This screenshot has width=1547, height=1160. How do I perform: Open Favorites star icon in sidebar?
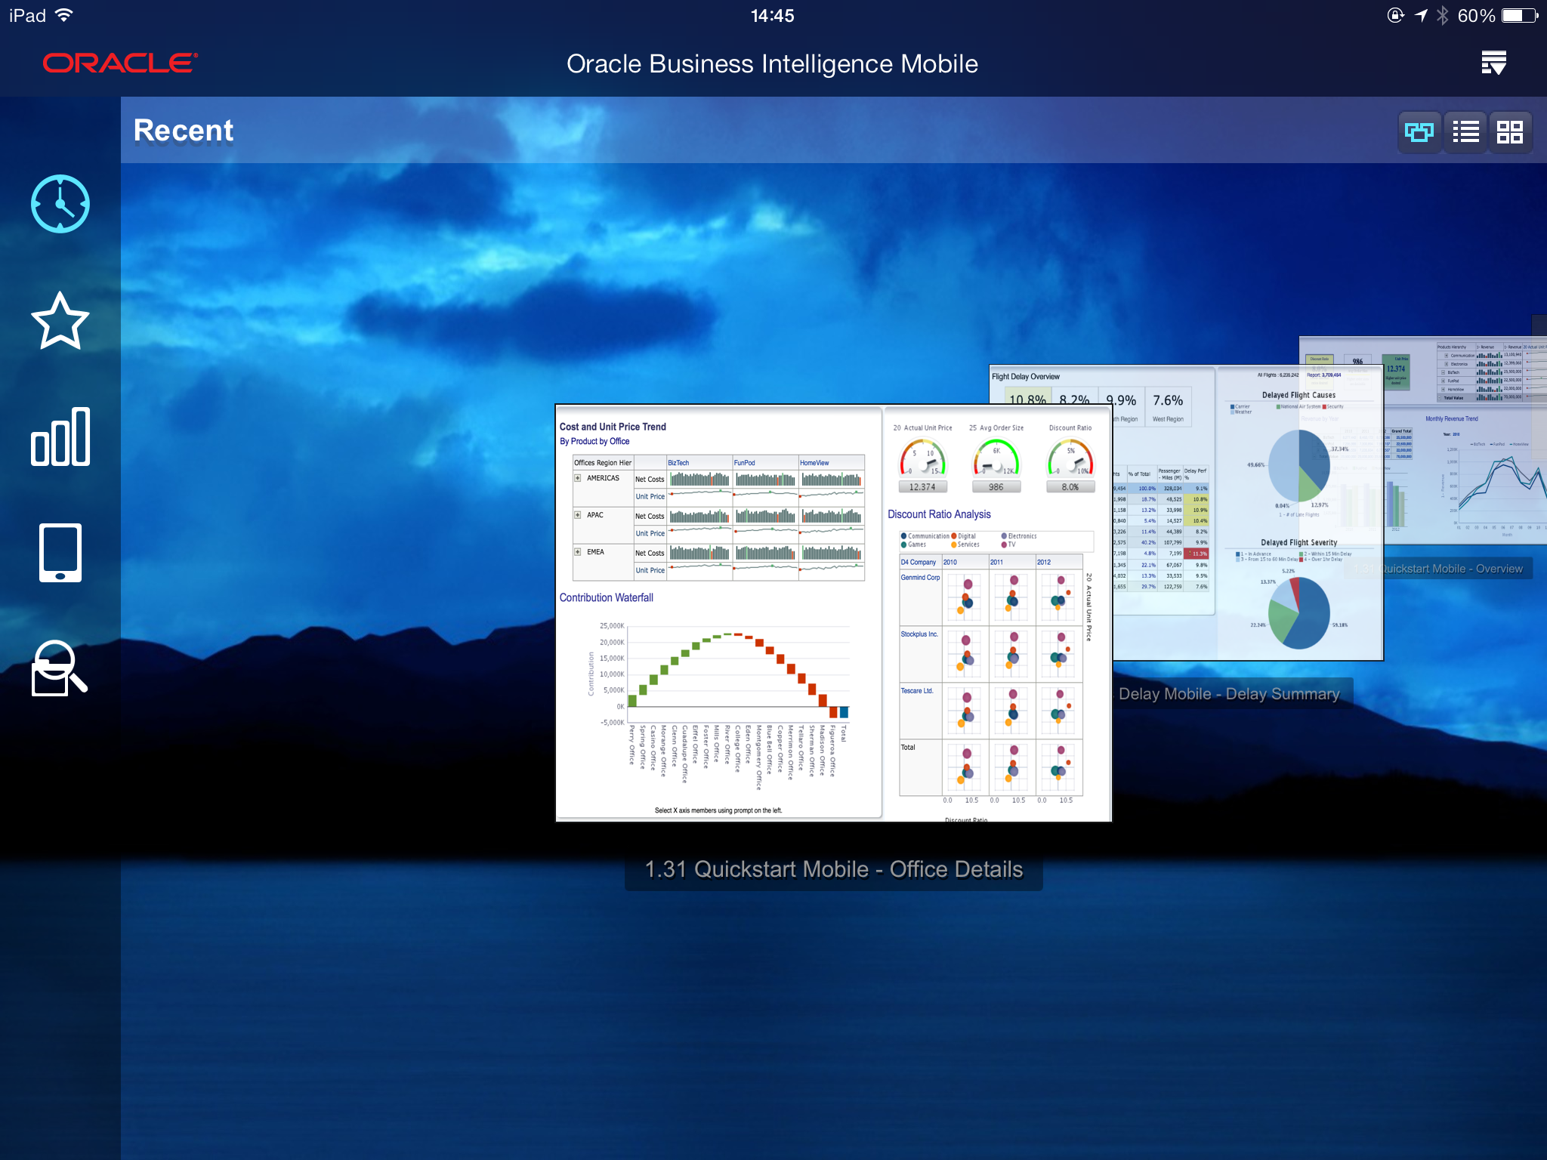coord(60,321)
